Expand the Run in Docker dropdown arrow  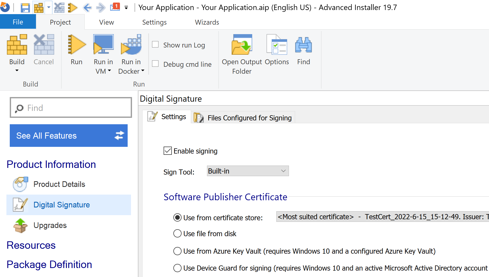[143, 70]
